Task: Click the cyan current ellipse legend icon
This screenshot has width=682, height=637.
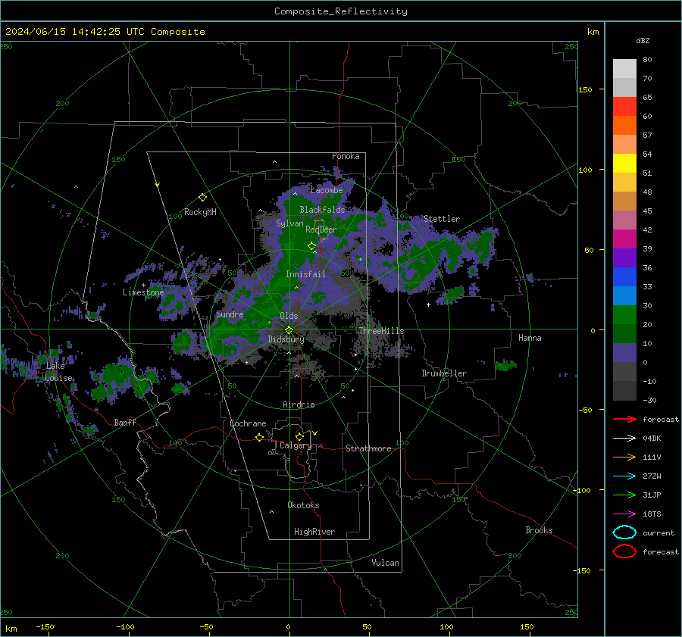Action: pyautogui.click(x=624, y=532)
